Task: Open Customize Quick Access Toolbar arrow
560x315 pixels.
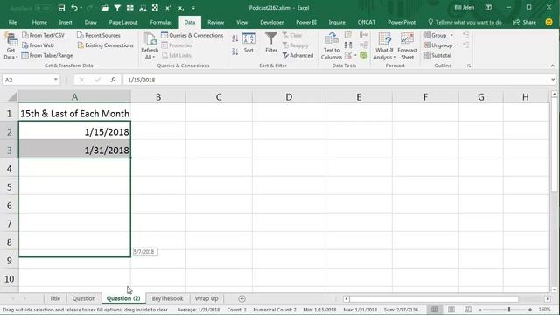Action: [193, 8]
